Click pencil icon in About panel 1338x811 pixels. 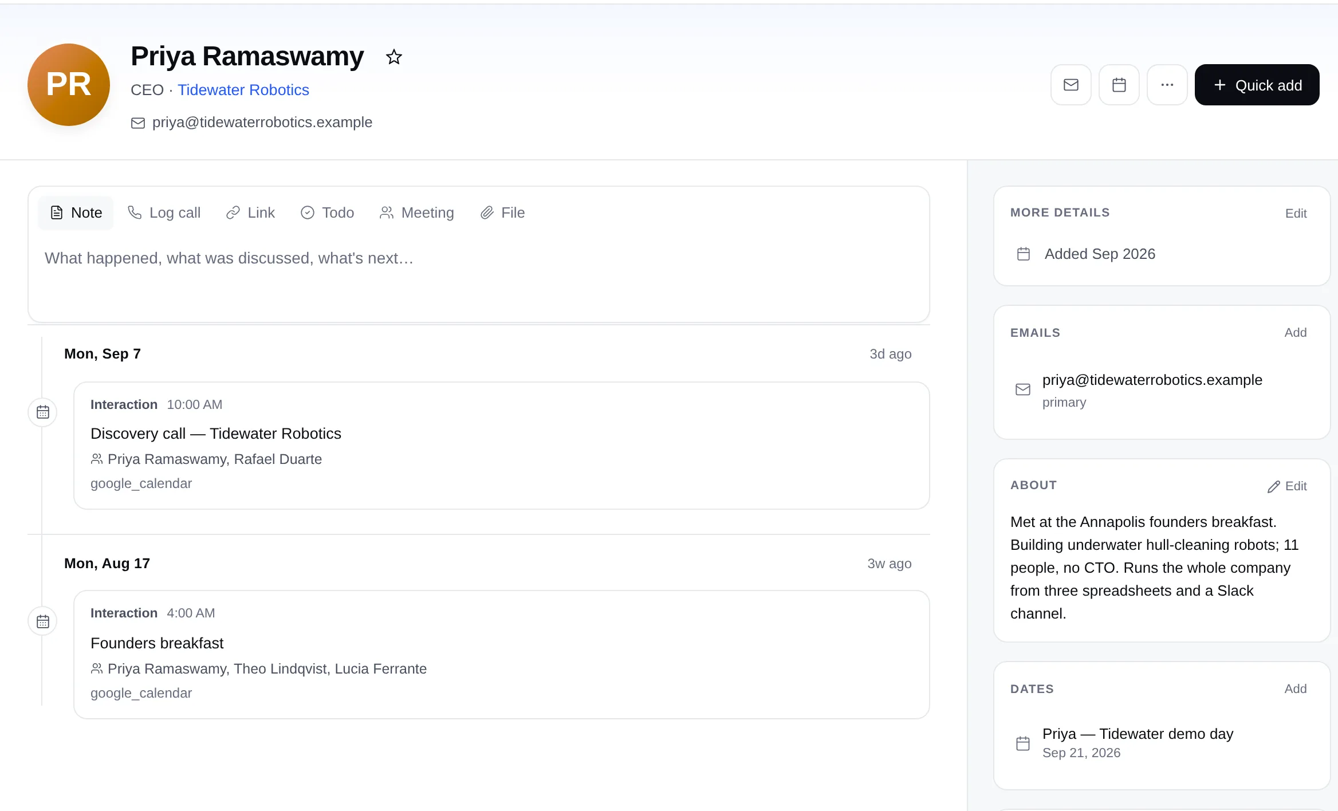[x=1274, y=487]
